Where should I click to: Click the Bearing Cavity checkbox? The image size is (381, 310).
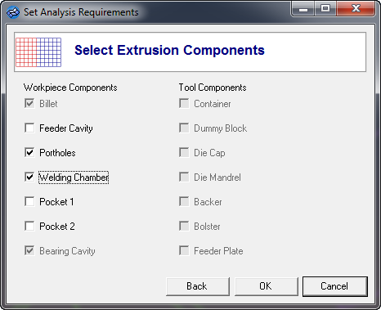point(29,250)
